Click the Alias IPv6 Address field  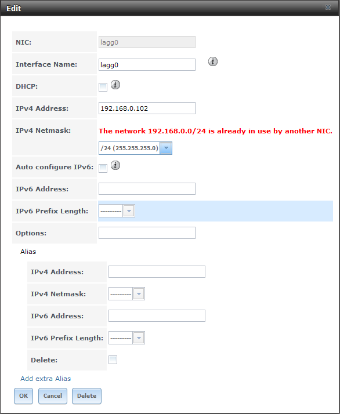pyautogui.click(x=157, y=316)
